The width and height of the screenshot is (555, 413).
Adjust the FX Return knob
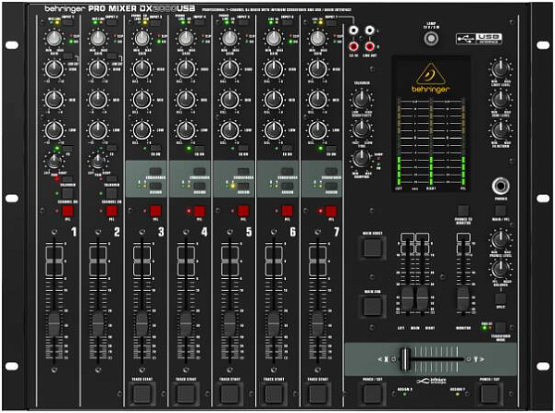[x=500, y=130]
